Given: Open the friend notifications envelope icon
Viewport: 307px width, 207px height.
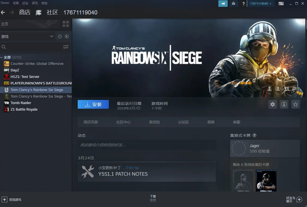Looking at the screenshot, I should point(234,4).
